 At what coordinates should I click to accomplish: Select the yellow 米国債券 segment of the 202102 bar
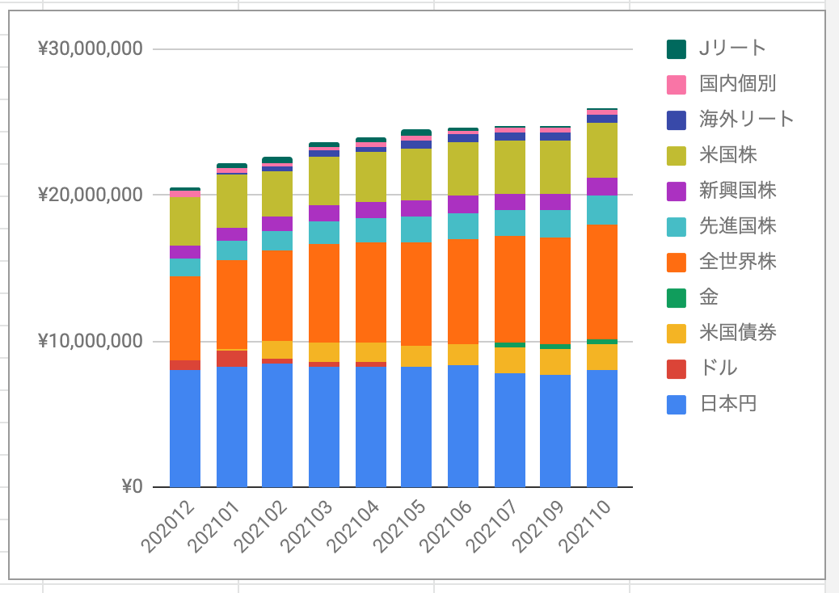point(277,350)
